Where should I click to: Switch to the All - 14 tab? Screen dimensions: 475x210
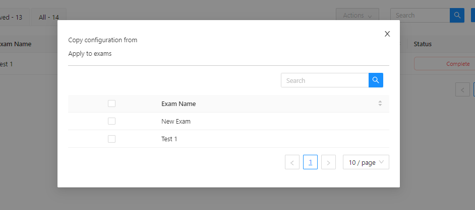(x=49, y=17)
